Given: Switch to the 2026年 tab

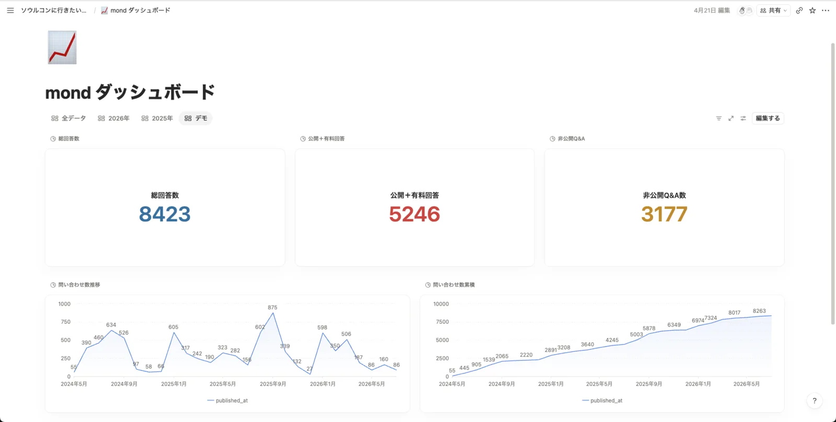Looking at the screenshot, I should point(113,119).
